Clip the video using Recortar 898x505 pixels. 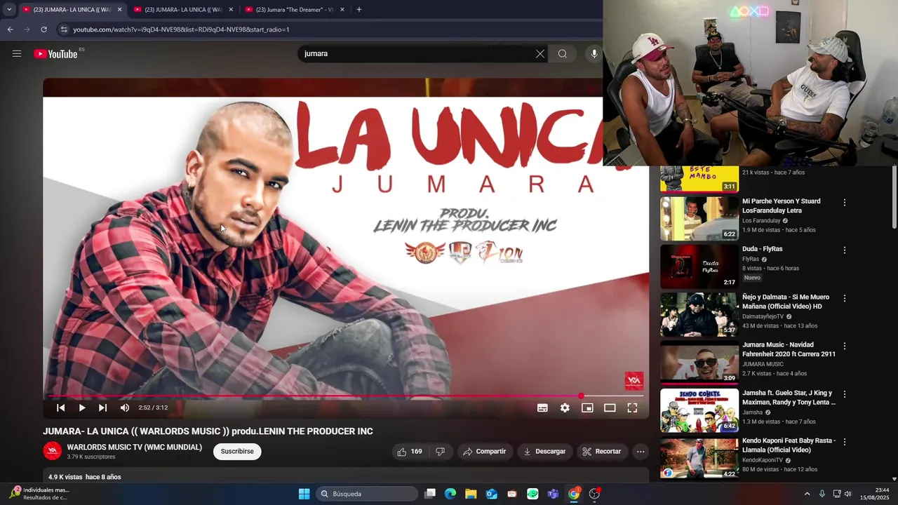(602, 452)
